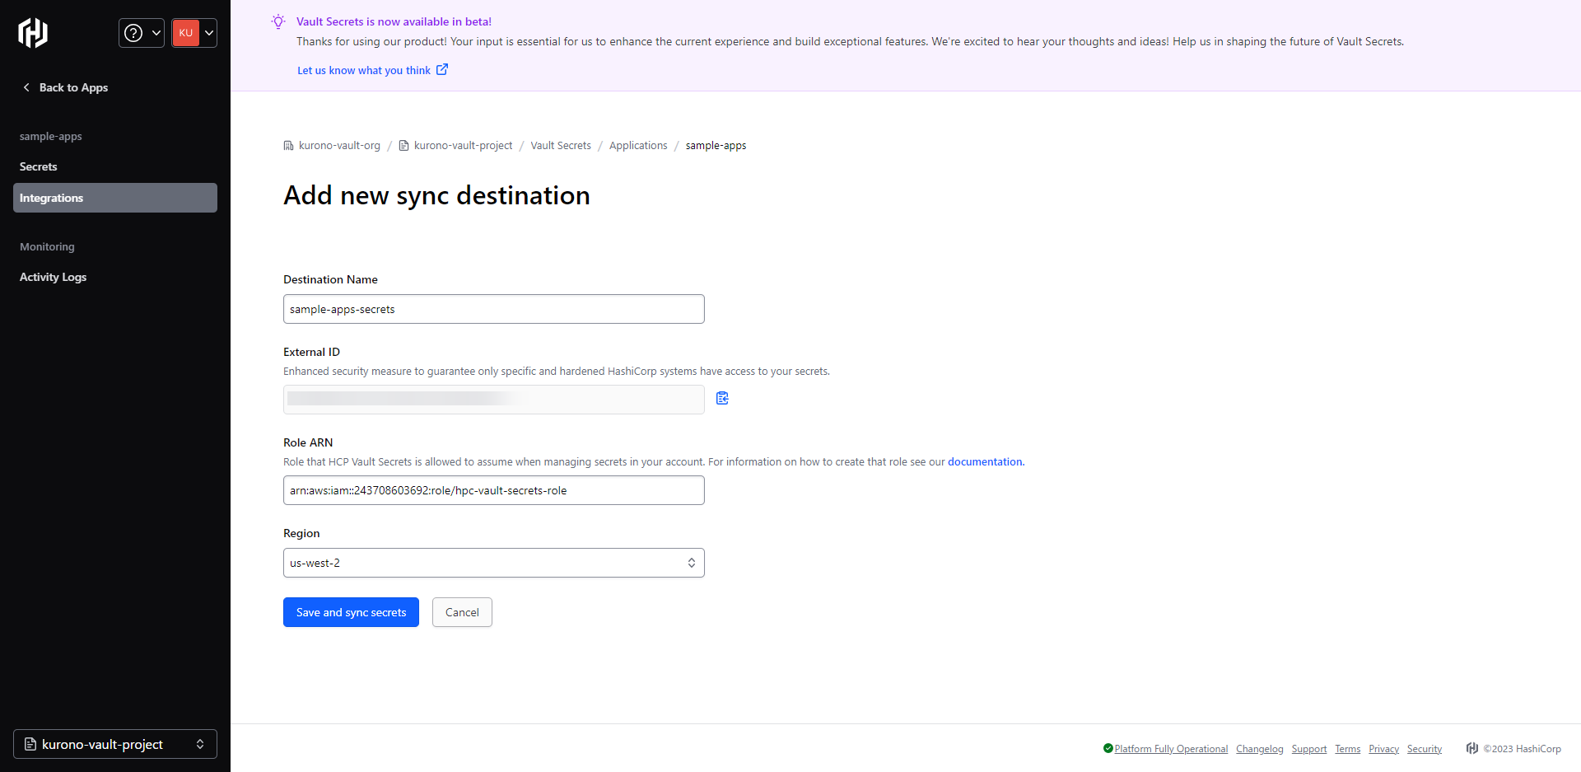Image resolution: width=1581 pixels, height=772 pixels.
Task: Open the Terms footer link
Action: coord(1348,749)
